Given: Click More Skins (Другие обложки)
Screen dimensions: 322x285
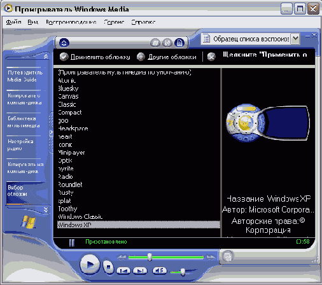Looking at the screenshot, I should click(167, 57).
